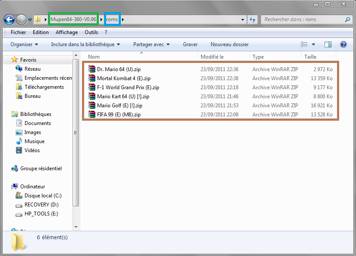The image size is (356, 256).
Task: Open the view options dropdown arrow
Action: point(314,44)
